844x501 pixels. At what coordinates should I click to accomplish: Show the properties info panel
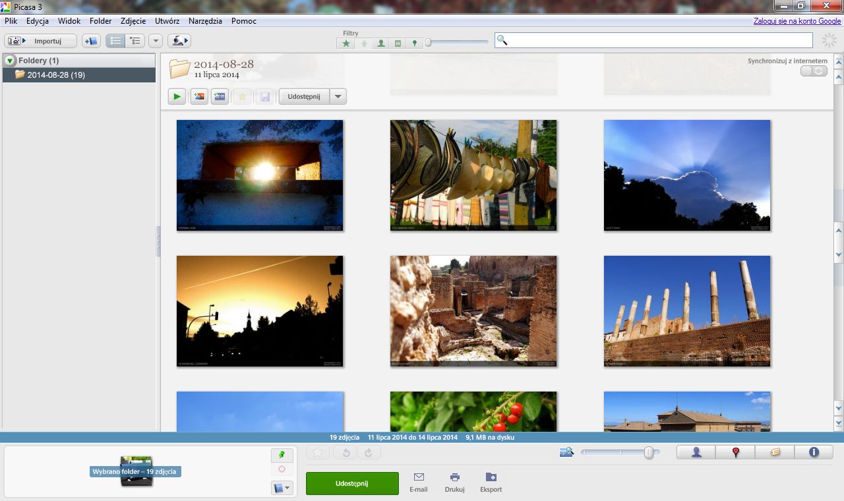point(814,452)
